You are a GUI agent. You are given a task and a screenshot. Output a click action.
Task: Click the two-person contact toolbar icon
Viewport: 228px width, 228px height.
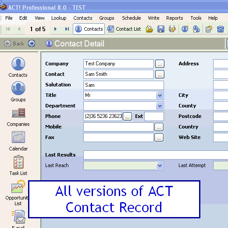pos(196,29)
